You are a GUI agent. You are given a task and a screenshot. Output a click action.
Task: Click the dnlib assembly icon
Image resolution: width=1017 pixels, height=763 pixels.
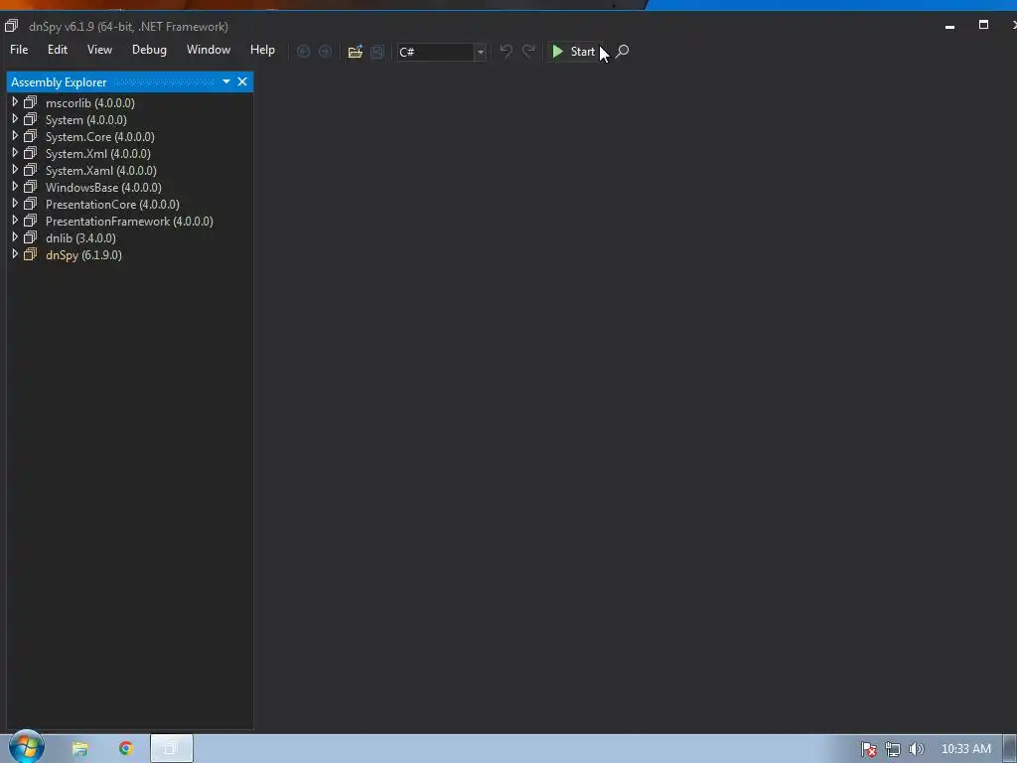[31, 237]
